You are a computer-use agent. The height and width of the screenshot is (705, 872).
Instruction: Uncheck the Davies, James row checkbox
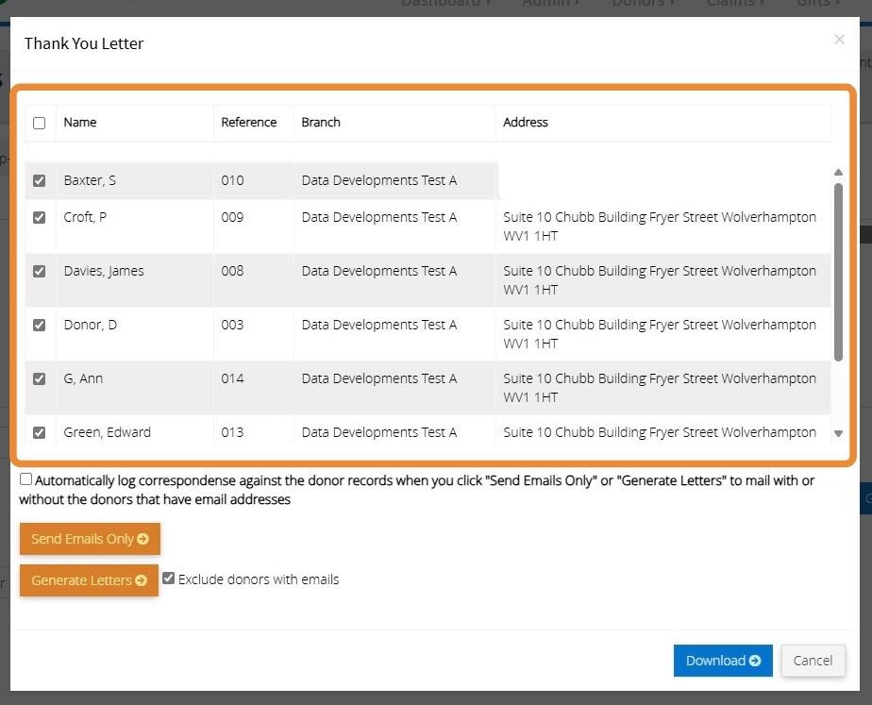(39, 271)
